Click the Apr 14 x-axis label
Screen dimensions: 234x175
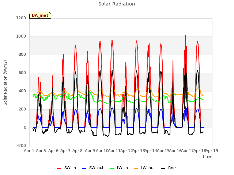[151, 151]
